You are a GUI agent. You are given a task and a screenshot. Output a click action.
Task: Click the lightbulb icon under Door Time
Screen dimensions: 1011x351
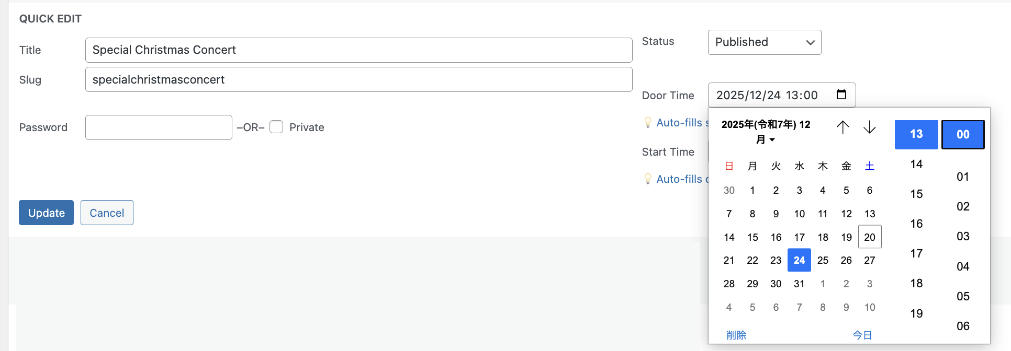648,123
